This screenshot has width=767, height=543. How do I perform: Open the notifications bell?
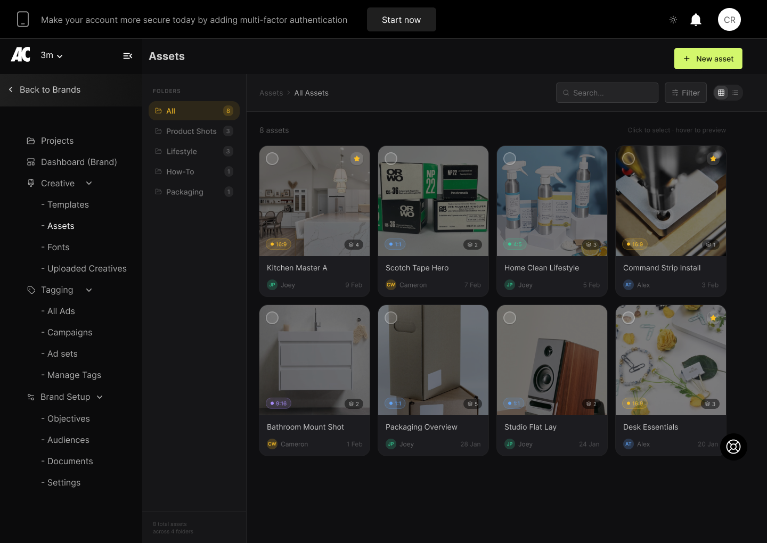[x=696, y=20]
